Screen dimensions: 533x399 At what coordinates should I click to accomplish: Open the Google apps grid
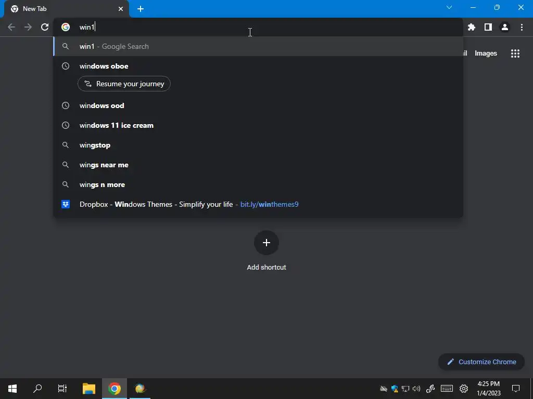(515, 54)
